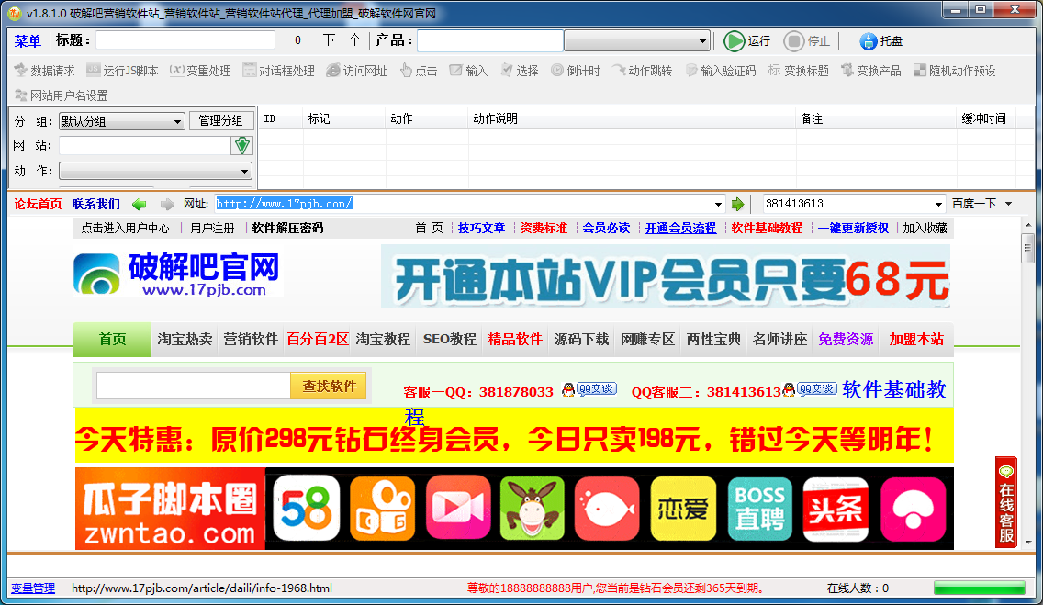Click the website software search box
The height and width of the screenshot is (605, 1043).
[x=193, y=387]
